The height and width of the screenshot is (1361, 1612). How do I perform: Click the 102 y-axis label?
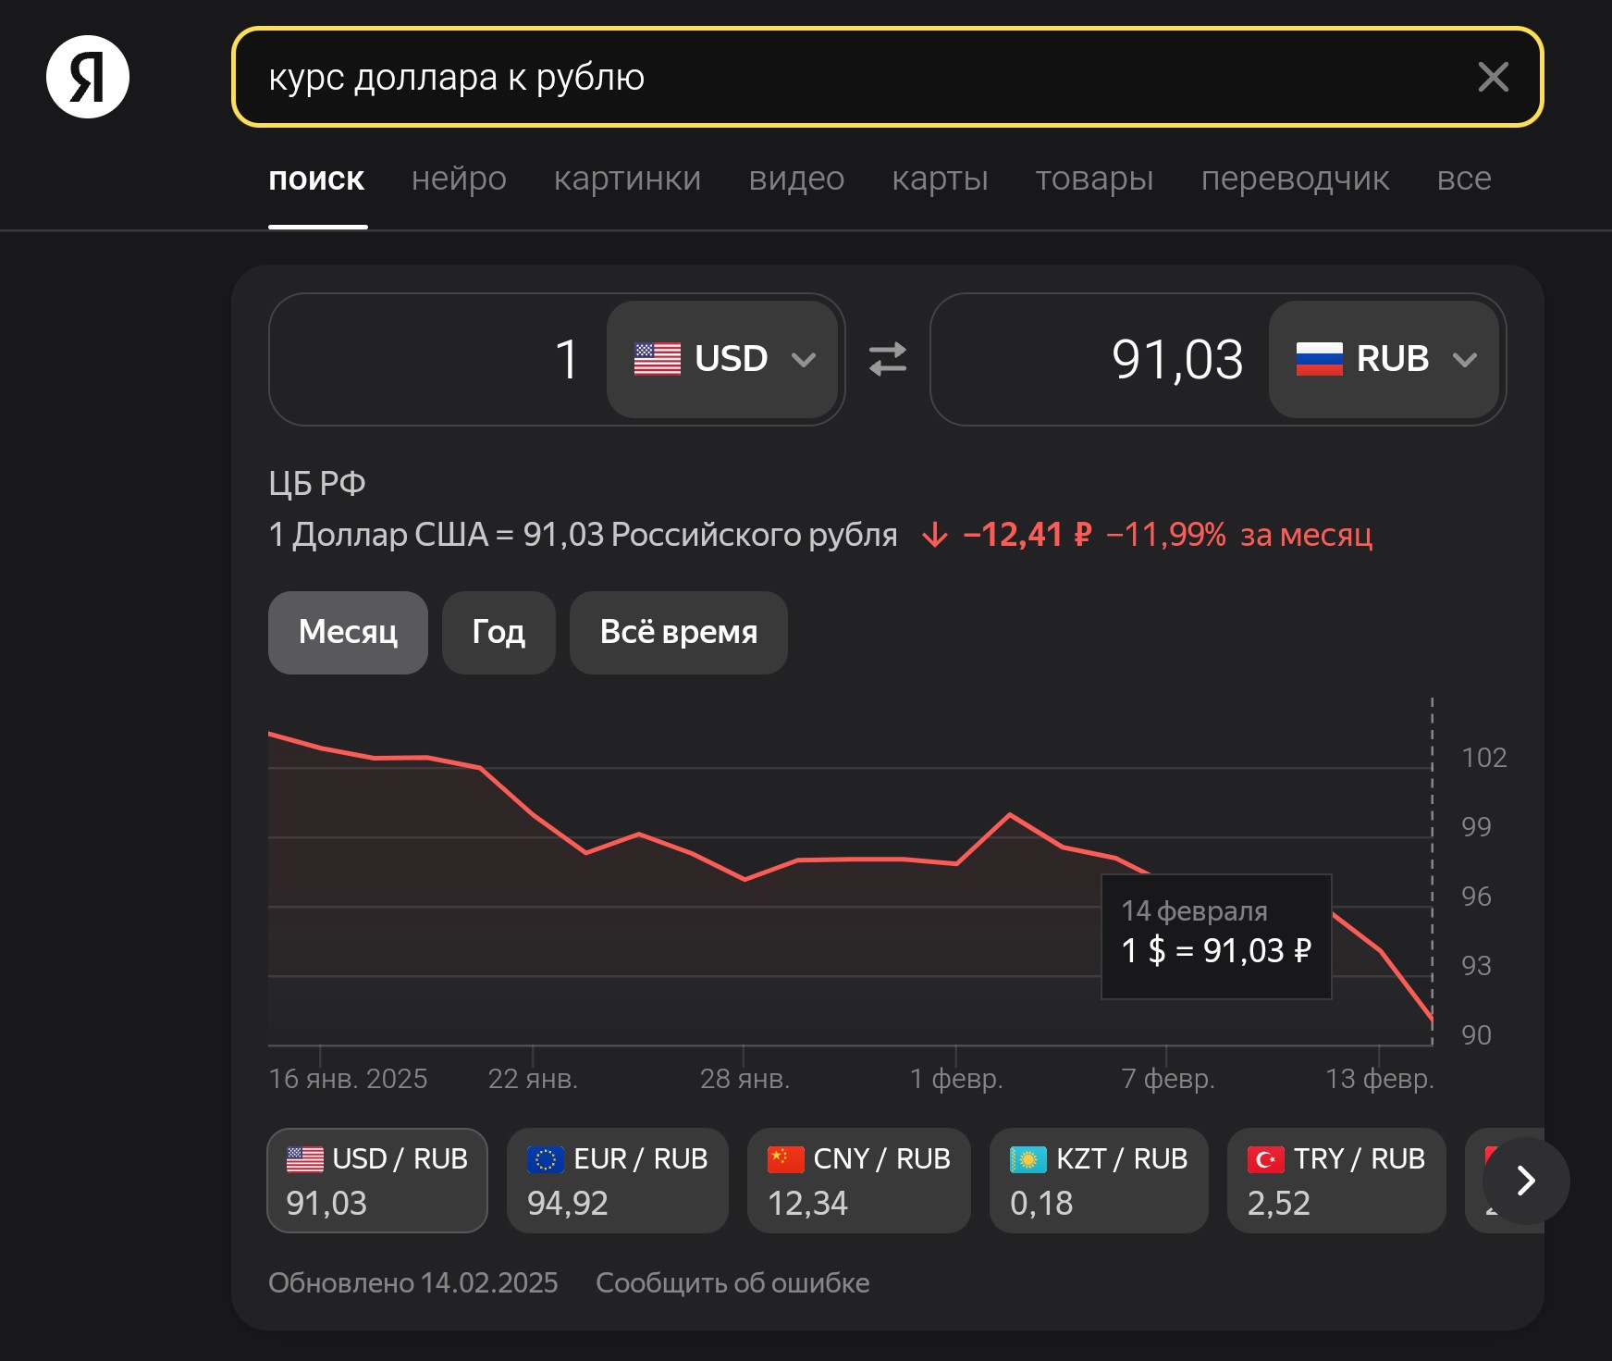tap(1484, 758)
